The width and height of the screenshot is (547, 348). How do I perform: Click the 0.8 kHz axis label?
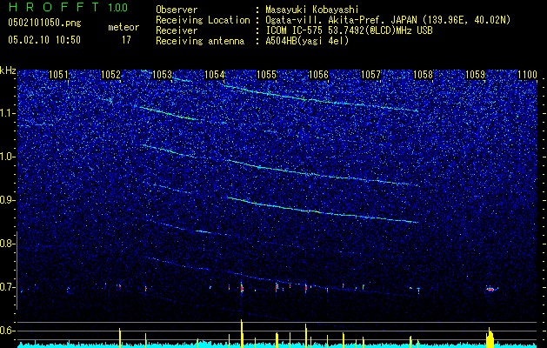point(7,244)
